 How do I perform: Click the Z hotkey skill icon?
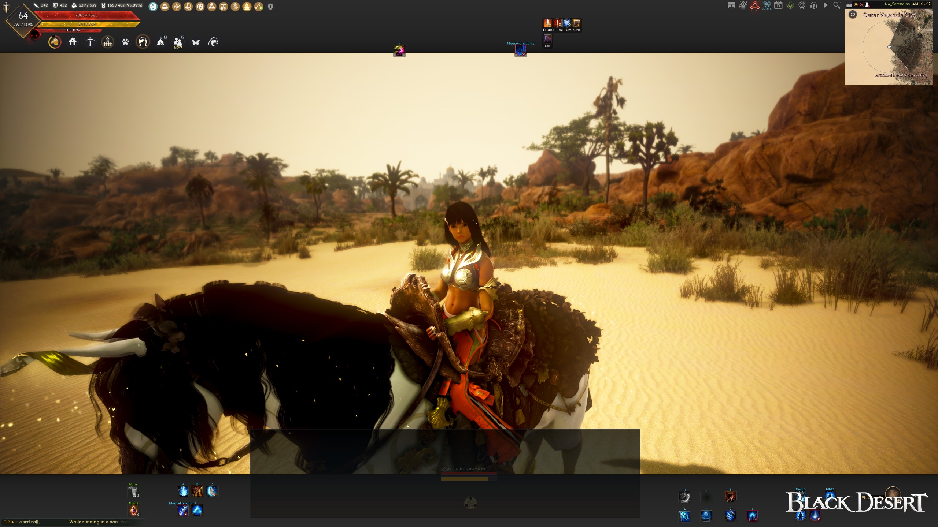tap(212, 491)
